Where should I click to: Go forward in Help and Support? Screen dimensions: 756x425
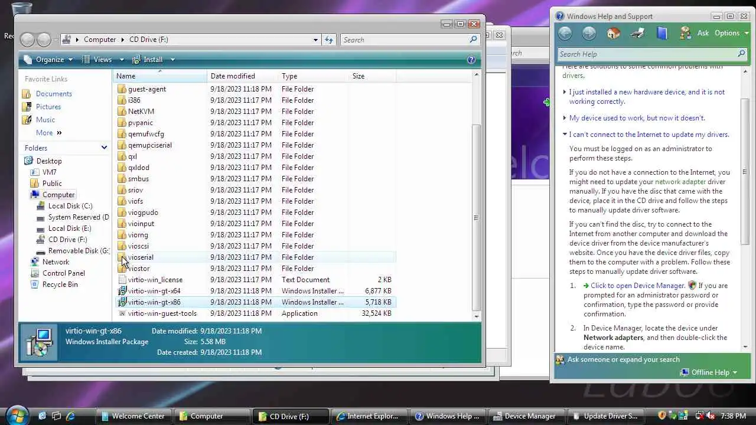pos(589,34)
